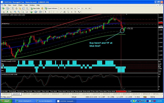Toggle chart auto scroll

(23, 12)
